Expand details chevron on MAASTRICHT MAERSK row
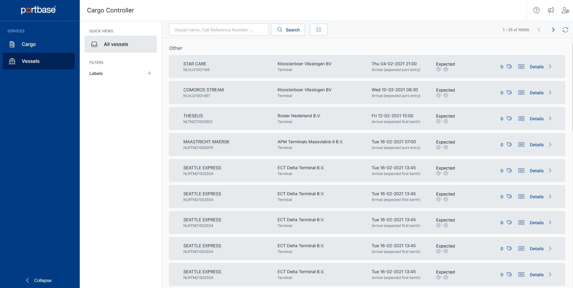 pyautogui.click(x=550, y=144)
